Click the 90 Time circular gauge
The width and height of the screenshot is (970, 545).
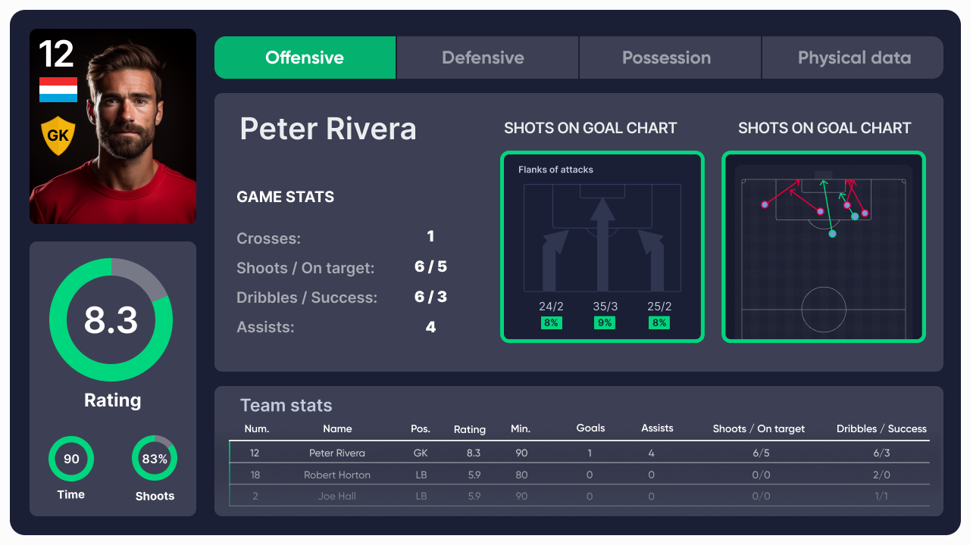[x=71, y=459]
